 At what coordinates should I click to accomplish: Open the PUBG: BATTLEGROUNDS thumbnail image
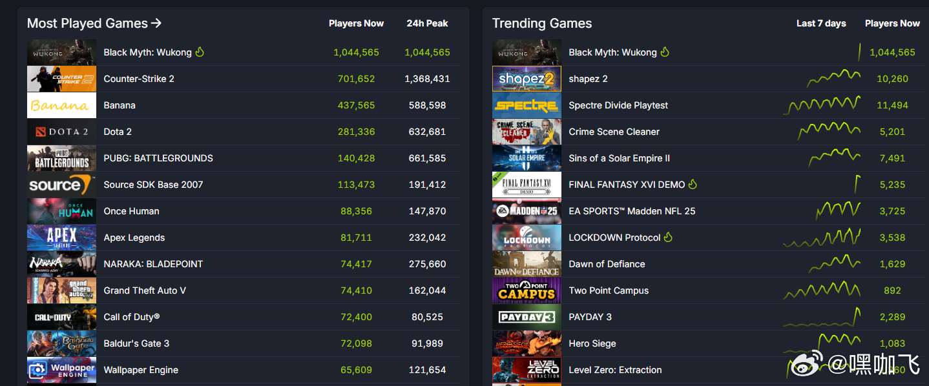point(61,158)
